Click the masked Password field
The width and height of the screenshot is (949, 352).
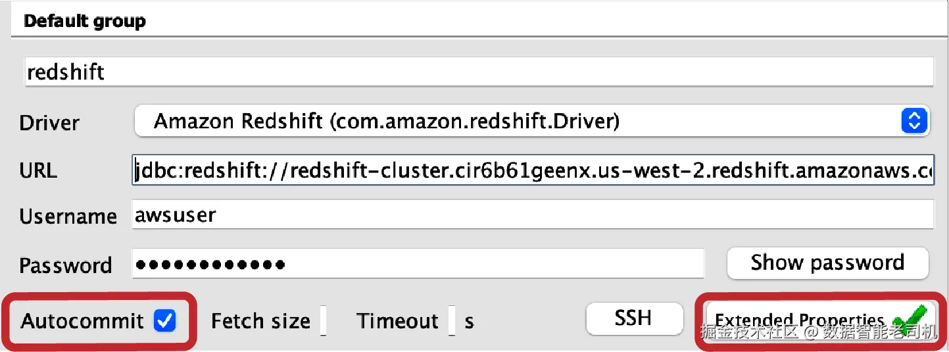(418, 264)
